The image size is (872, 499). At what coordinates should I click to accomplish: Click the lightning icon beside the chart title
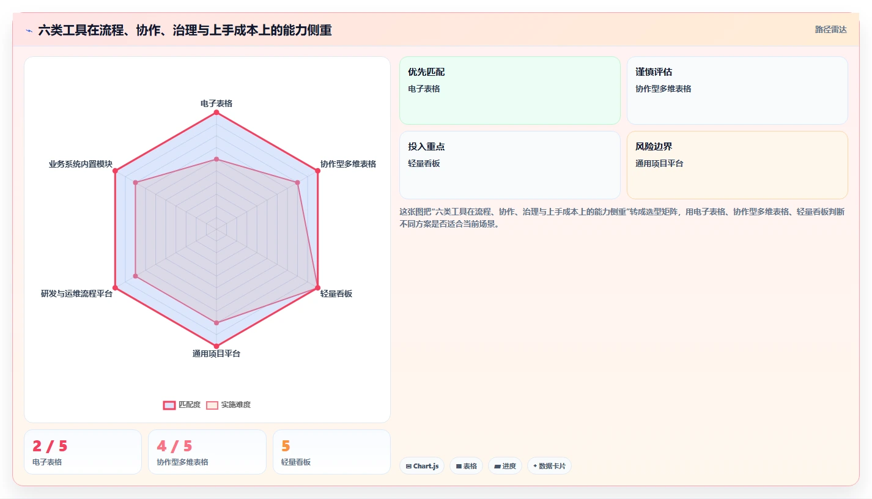point(29,31)
